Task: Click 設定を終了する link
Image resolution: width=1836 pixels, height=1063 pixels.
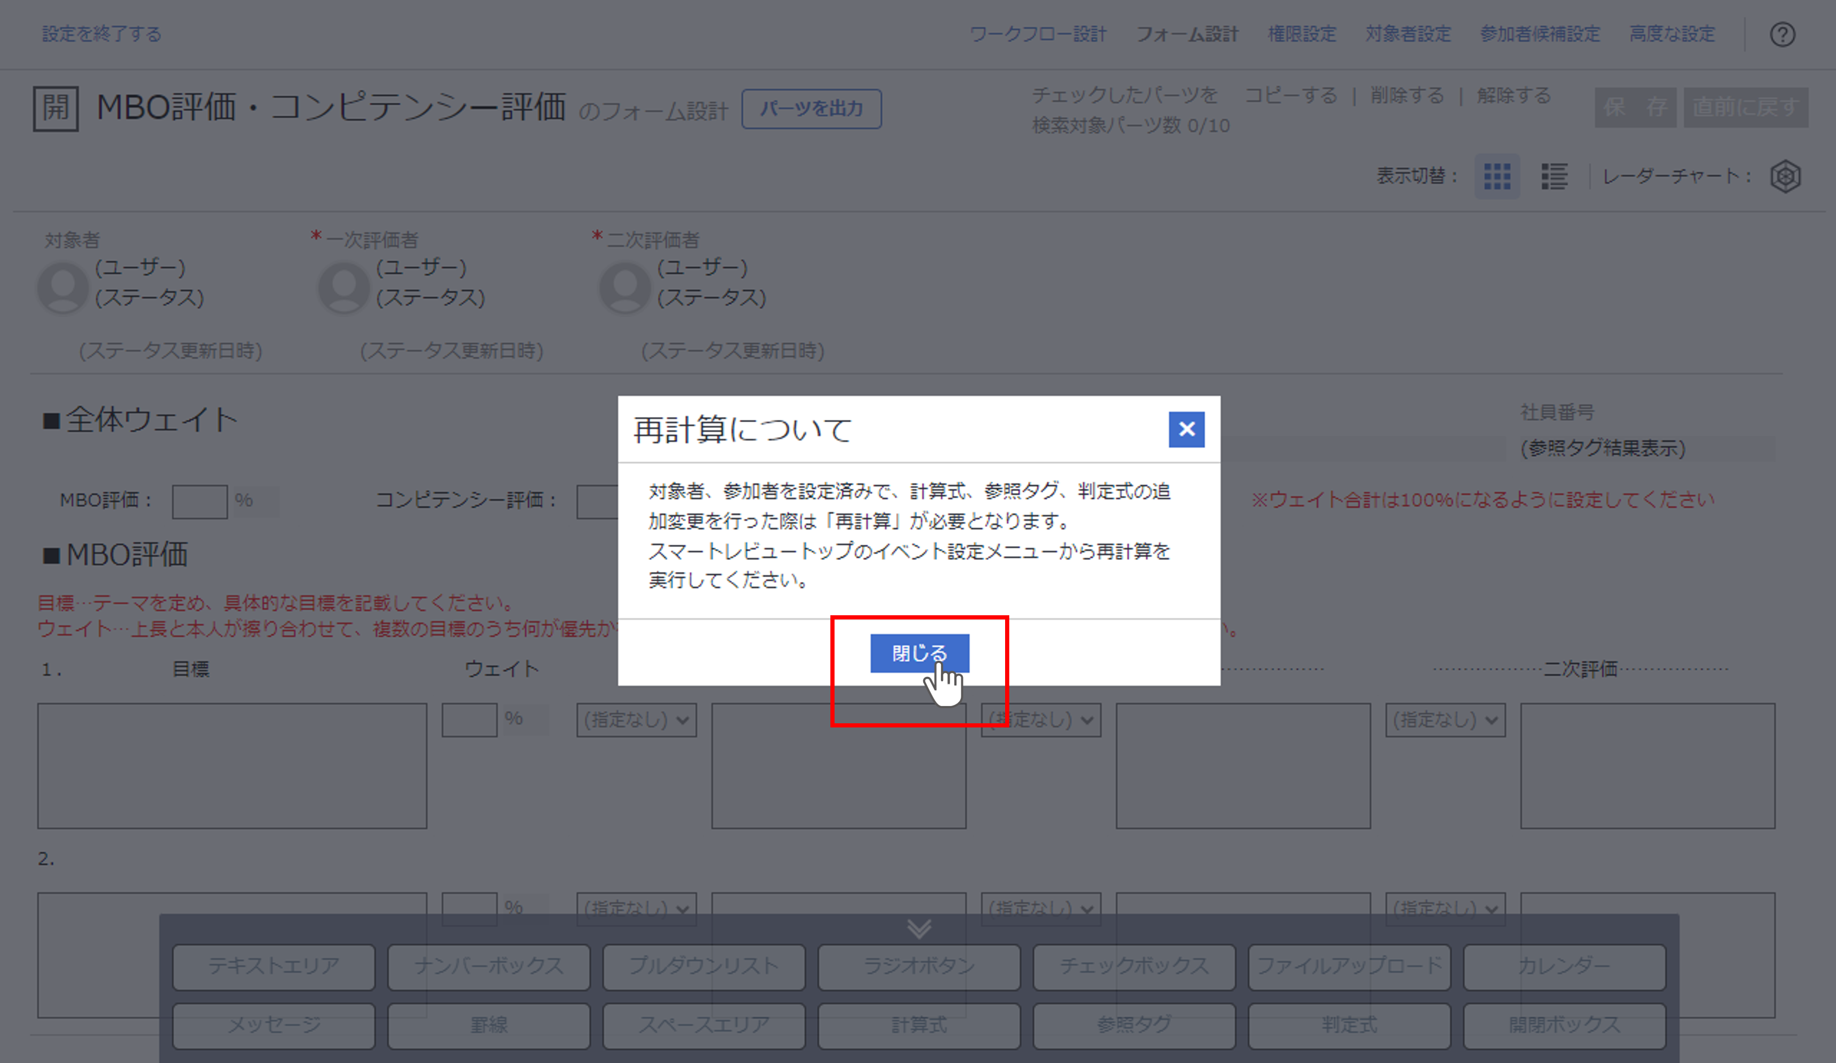Action: coord(101,34)
